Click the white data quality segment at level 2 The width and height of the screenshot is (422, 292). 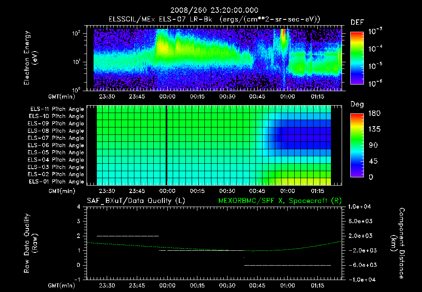pyautogui.click(x=128, y=236)
